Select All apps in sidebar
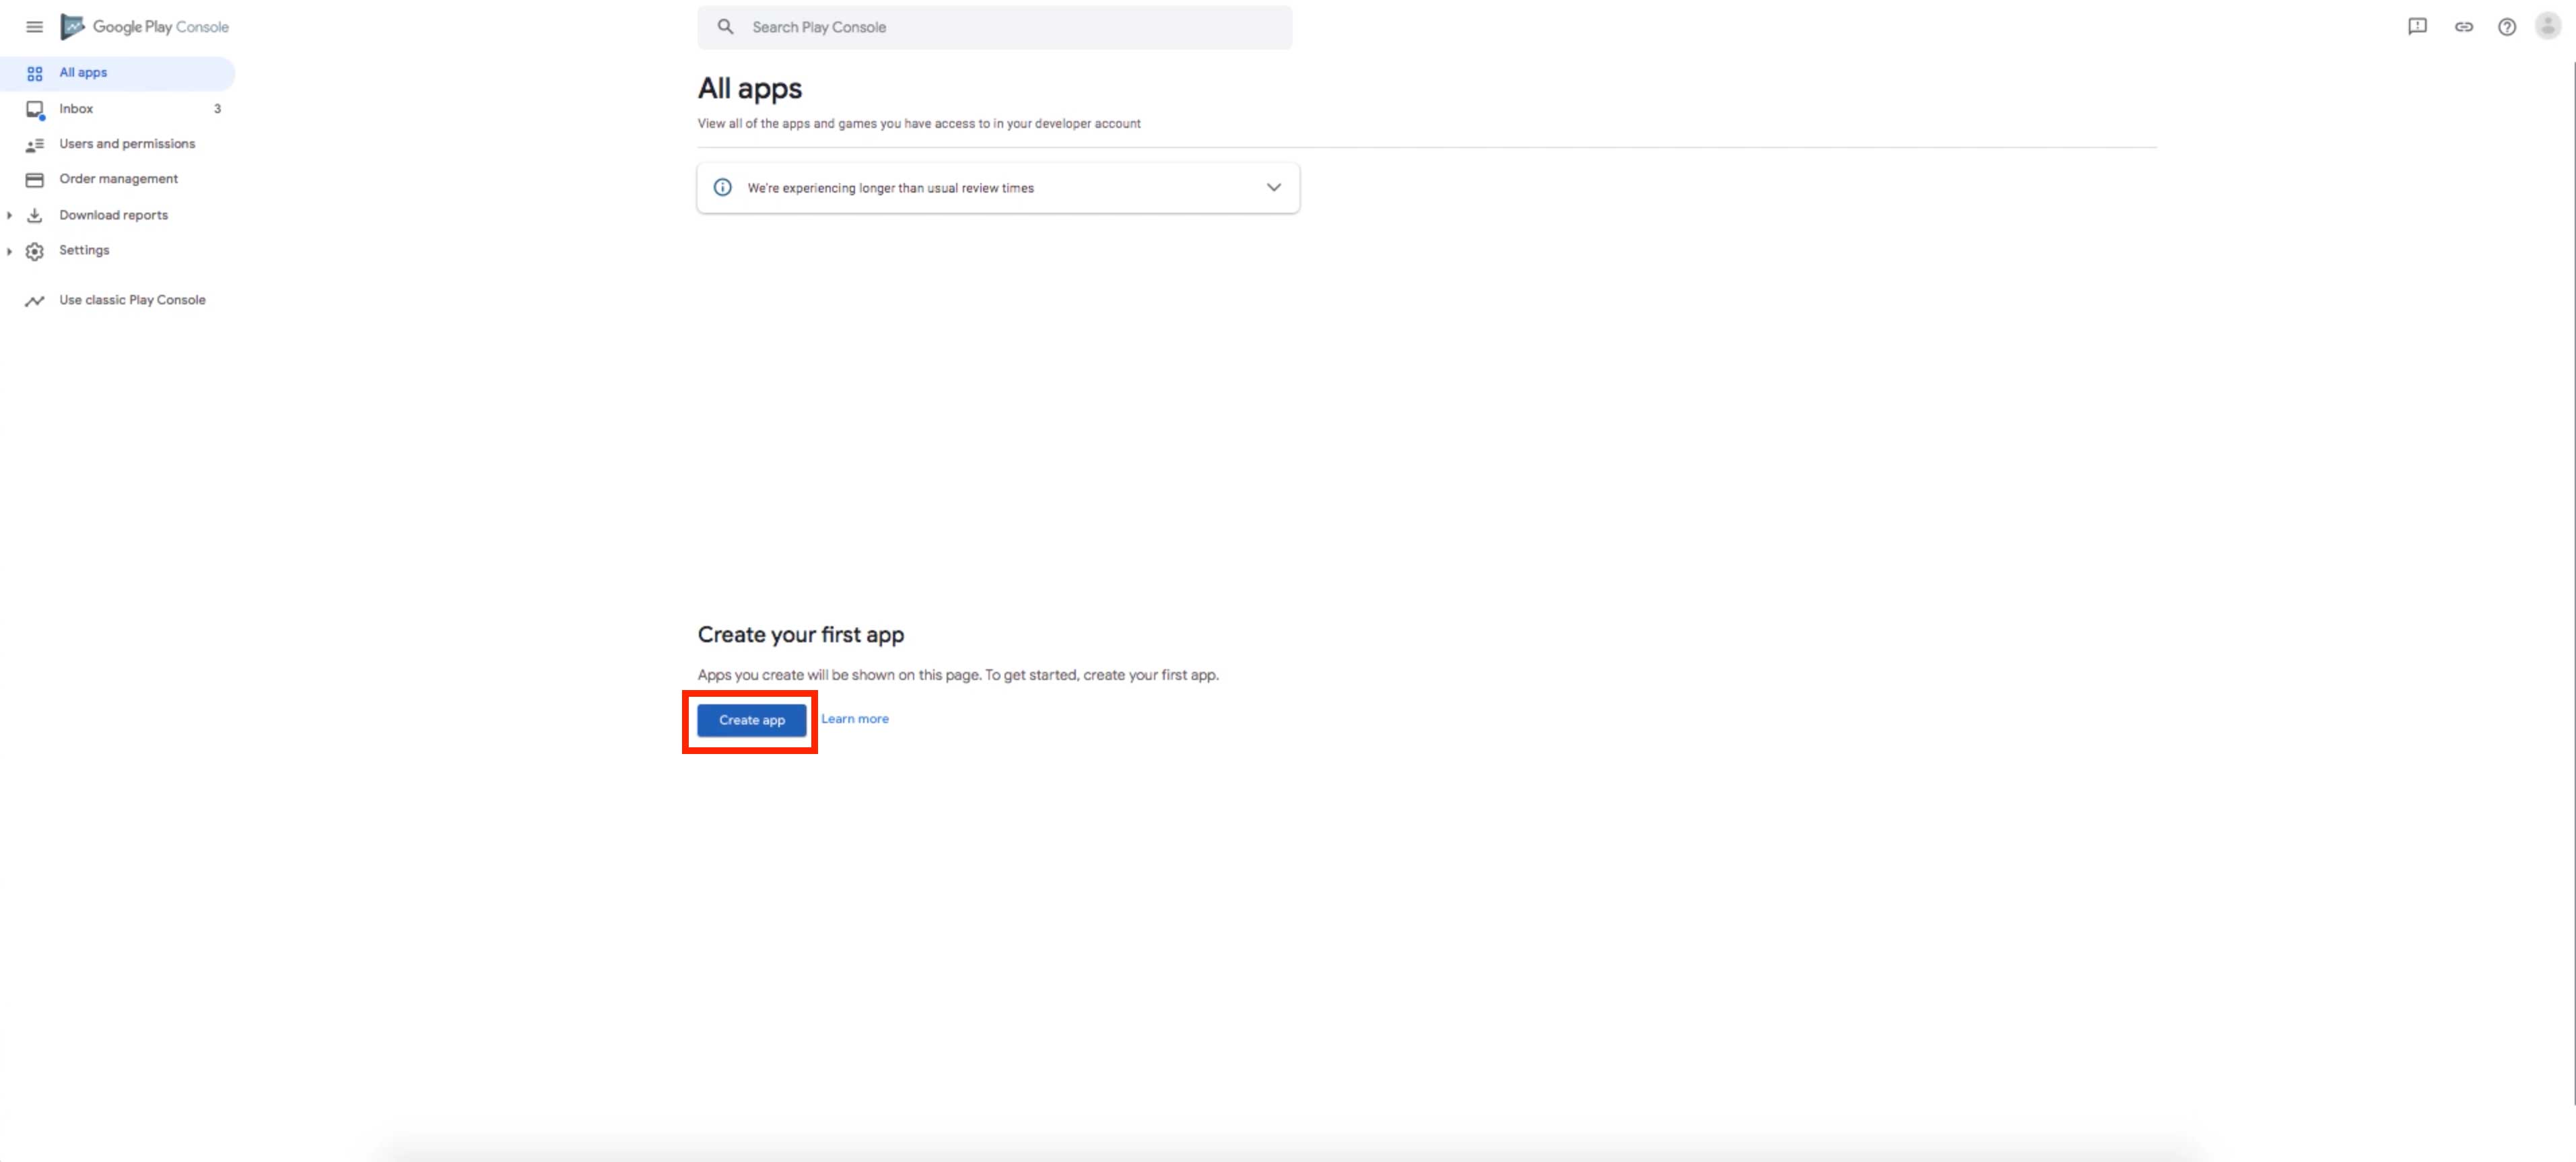2576x1162 pixels. point(83,73)
